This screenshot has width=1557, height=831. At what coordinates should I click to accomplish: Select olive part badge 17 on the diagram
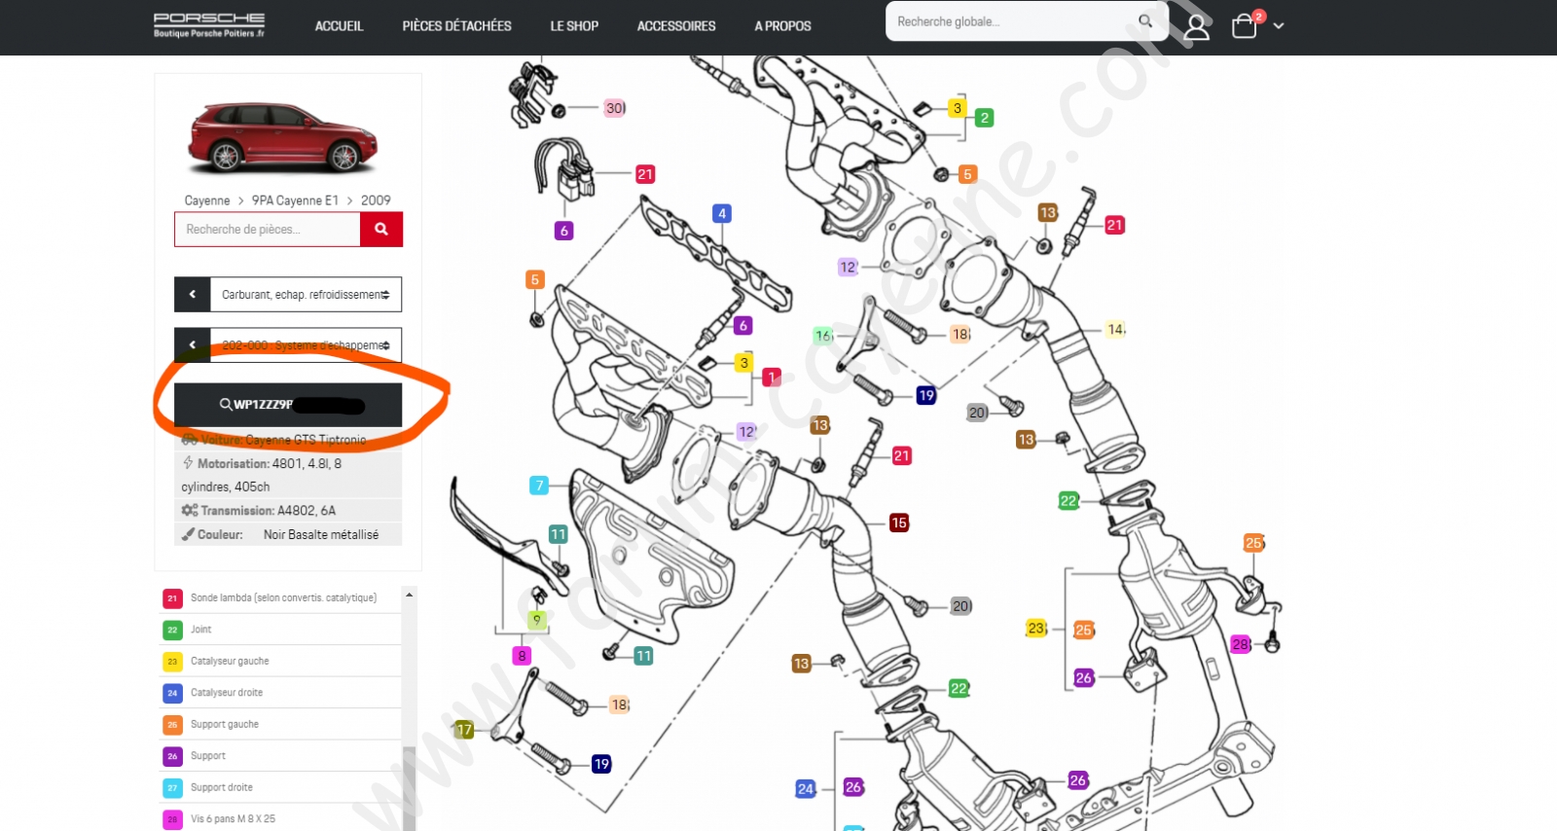click(x=464, y=730)
